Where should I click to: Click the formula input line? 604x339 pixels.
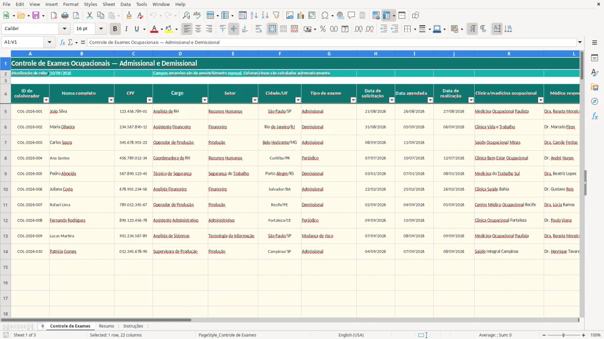[x=331, y=42]
